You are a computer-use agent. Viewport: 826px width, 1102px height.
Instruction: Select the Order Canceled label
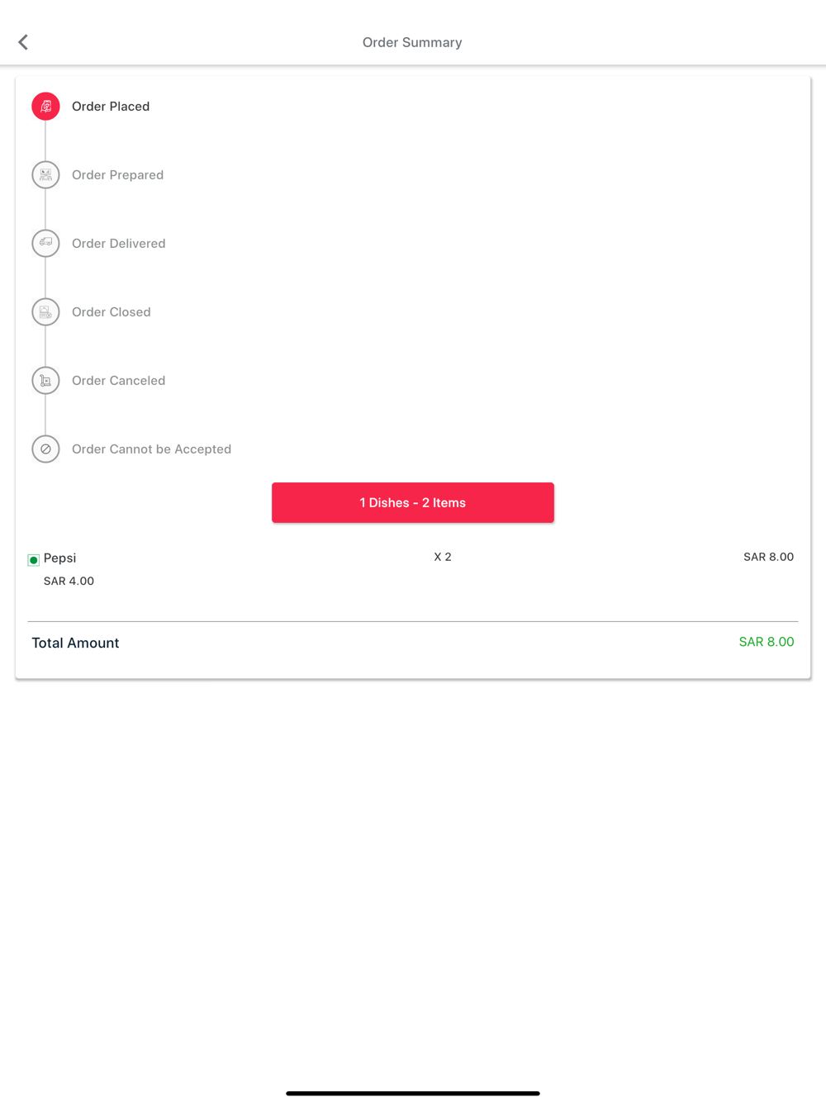coord(118,381)
